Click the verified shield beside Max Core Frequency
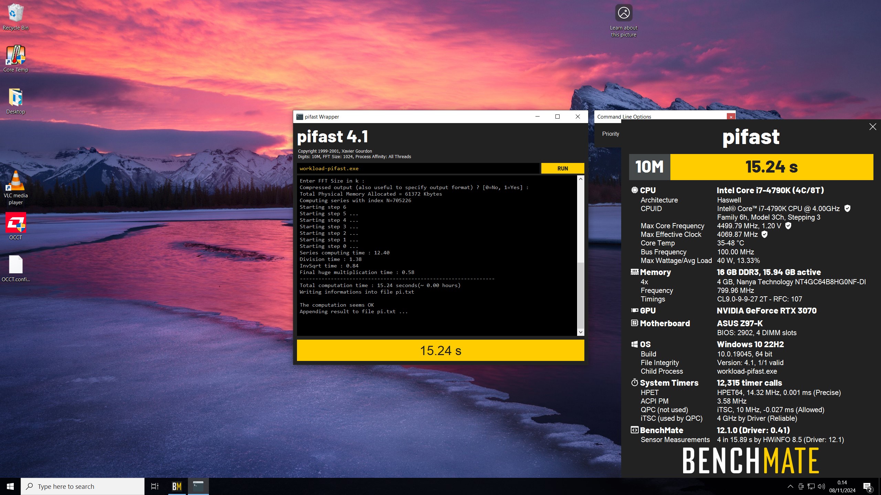This screenshot has height=495, width=881. coord(788,225)
